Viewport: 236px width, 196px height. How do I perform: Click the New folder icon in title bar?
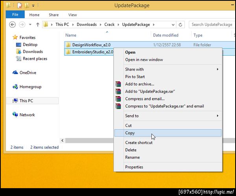coord(27,5)
